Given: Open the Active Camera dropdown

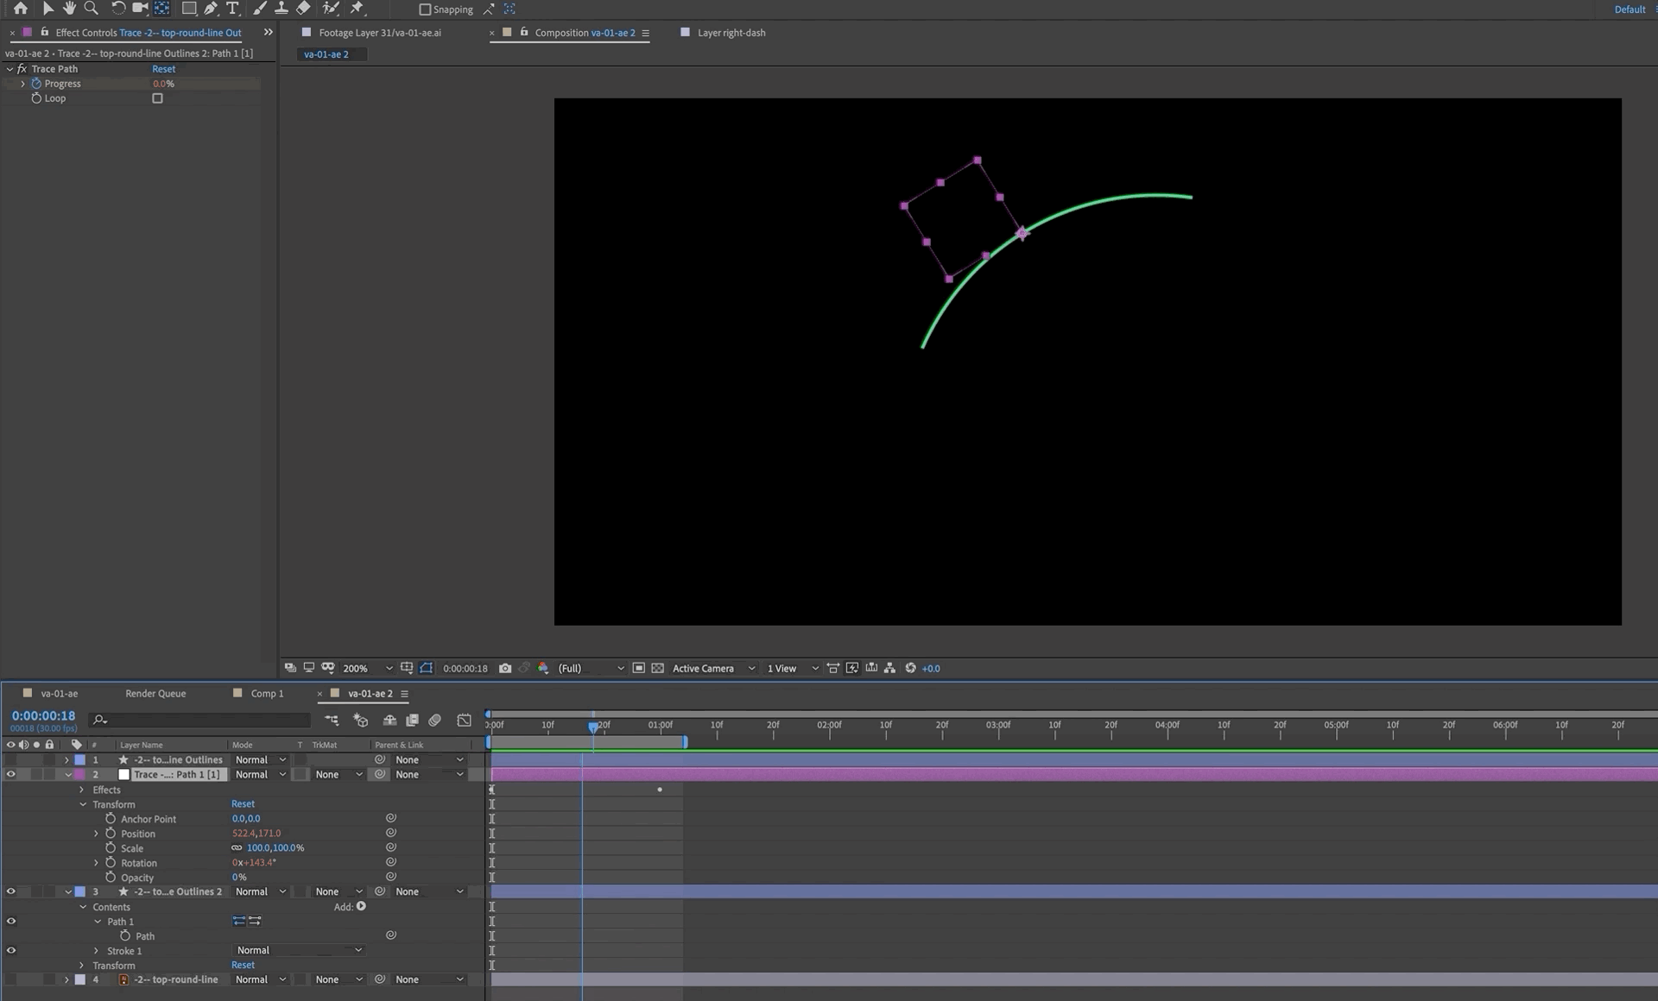Looking at the screenshot, I should tap(713, 668).
